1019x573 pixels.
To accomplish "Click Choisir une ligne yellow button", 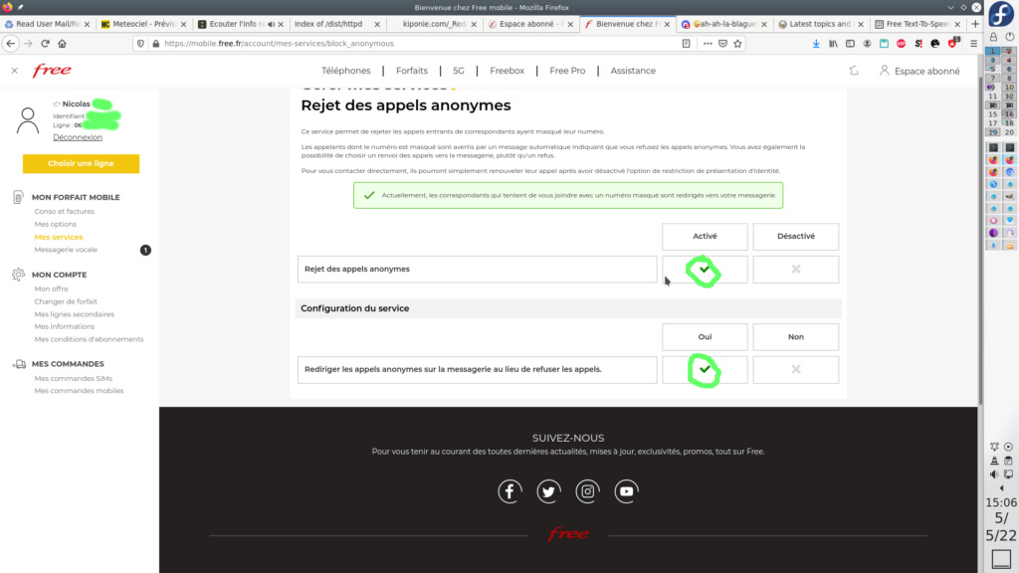I will pyautogui.click(x=81, y=164).
